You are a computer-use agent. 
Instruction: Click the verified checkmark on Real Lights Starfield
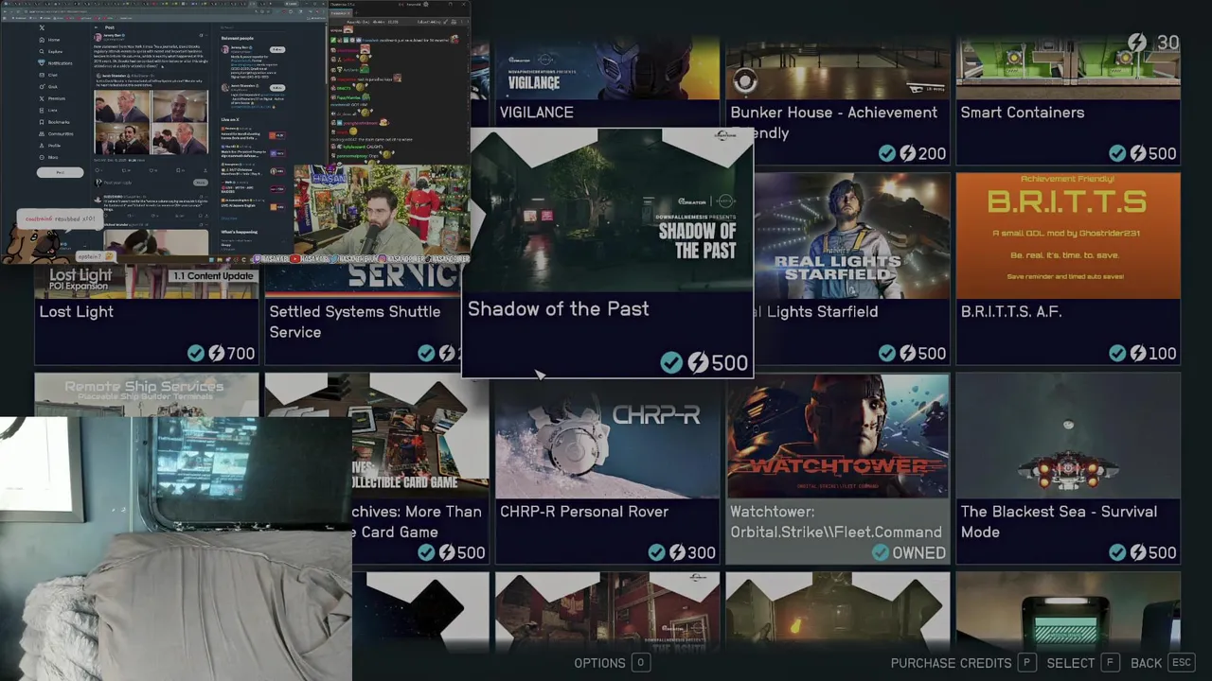887,353
